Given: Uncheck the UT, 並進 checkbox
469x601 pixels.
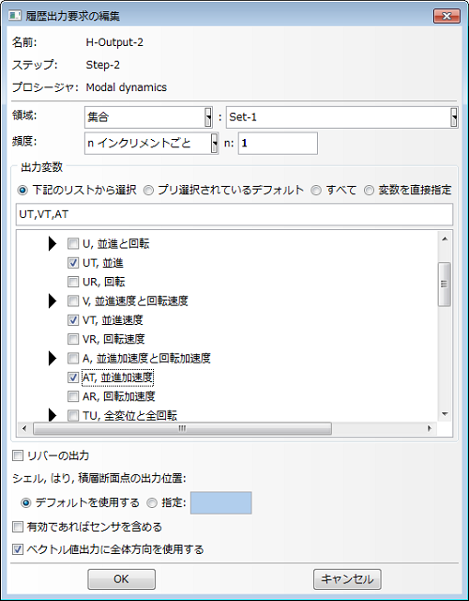Looking at the screenshot, I should coord(73,263).
